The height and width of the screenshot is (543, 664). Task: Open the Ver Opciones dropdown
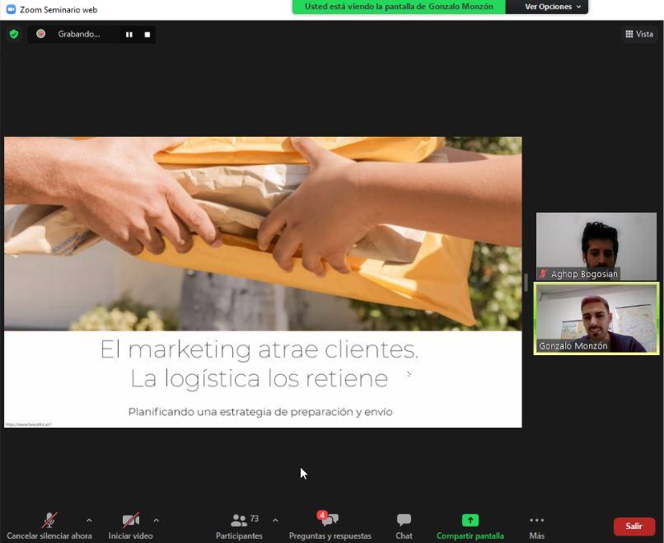553,7
